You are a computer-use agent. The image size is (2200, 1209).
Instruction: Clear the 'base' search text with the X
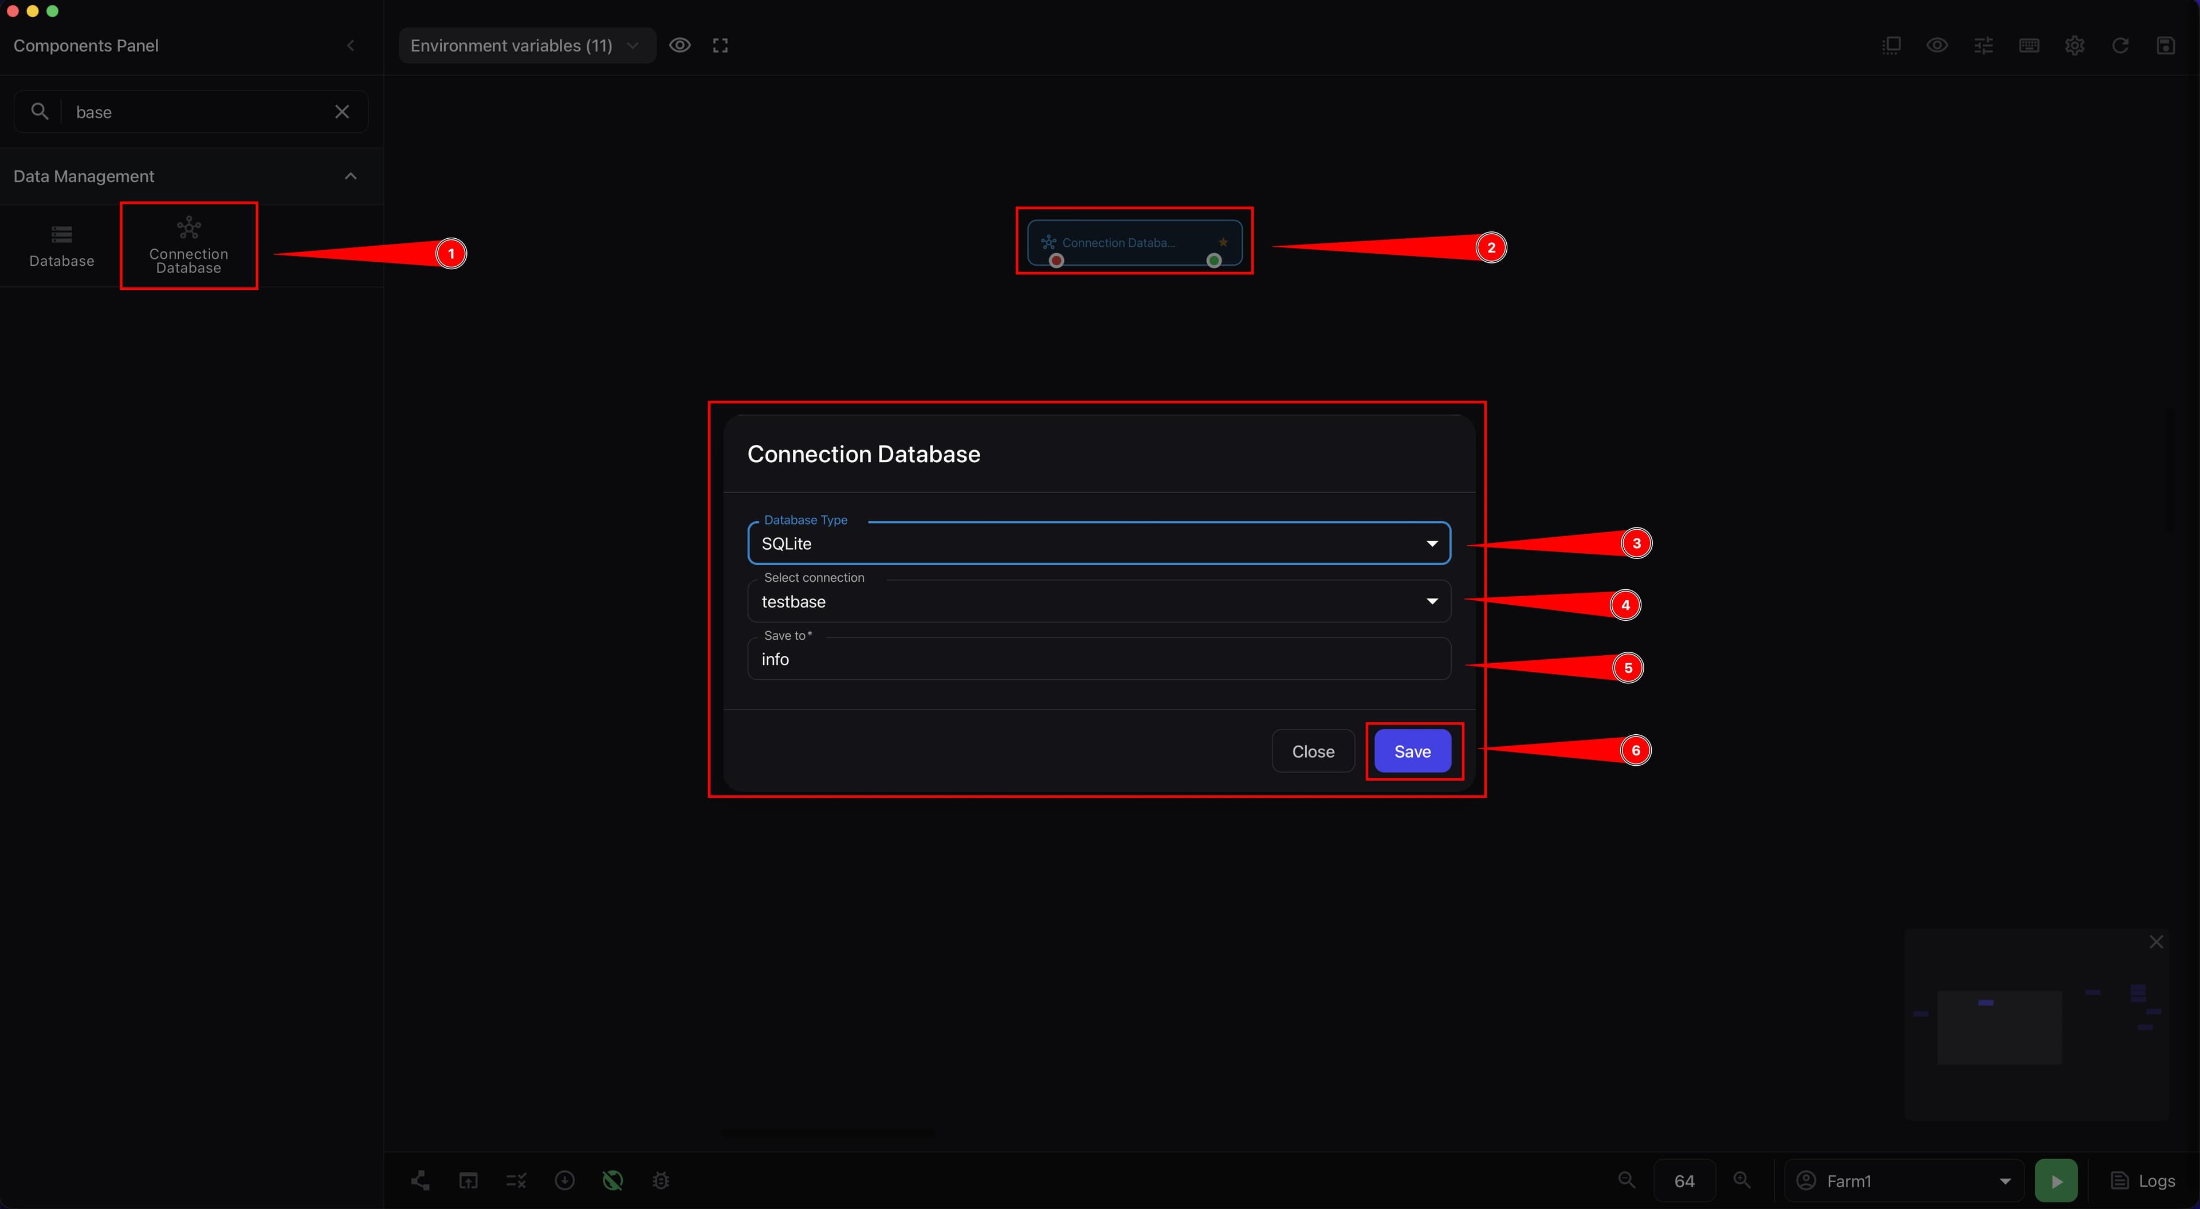341,112
